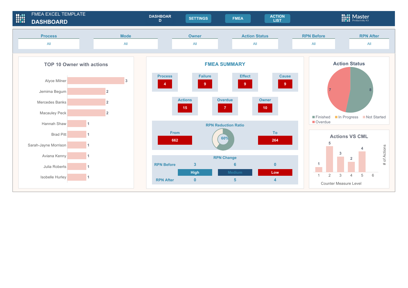Click the RPN Reduction Ratio heading
Viewport: 408px width, 288px height.
click(x=225, y=125)
